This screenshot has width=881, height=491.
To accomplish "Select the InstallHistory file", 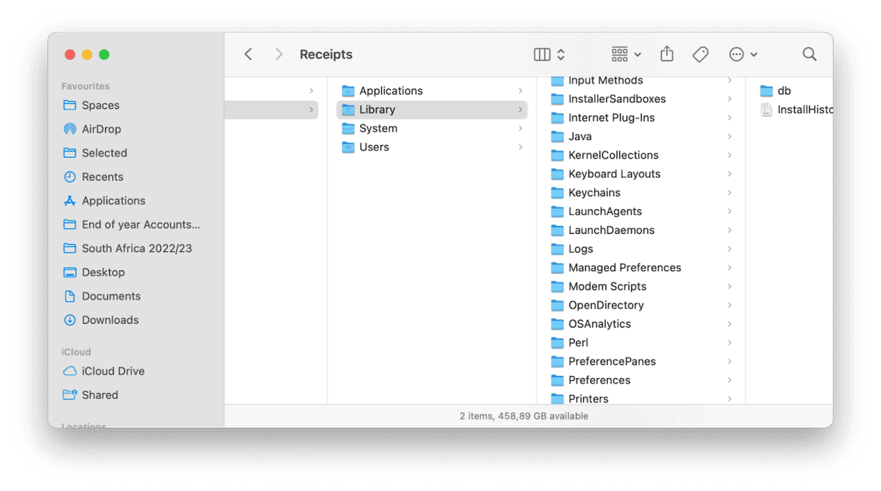I will tap(802, 109).
